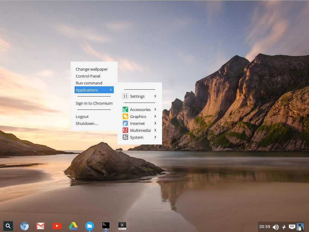
Task: Select Run command menu entry
Action: [89, 83]
